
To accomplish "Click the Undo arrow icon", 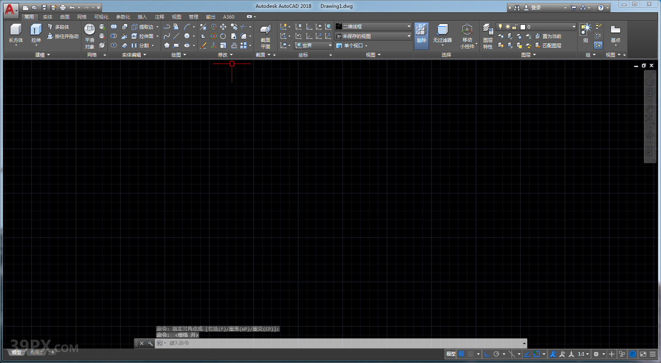I will click(72, 7).
